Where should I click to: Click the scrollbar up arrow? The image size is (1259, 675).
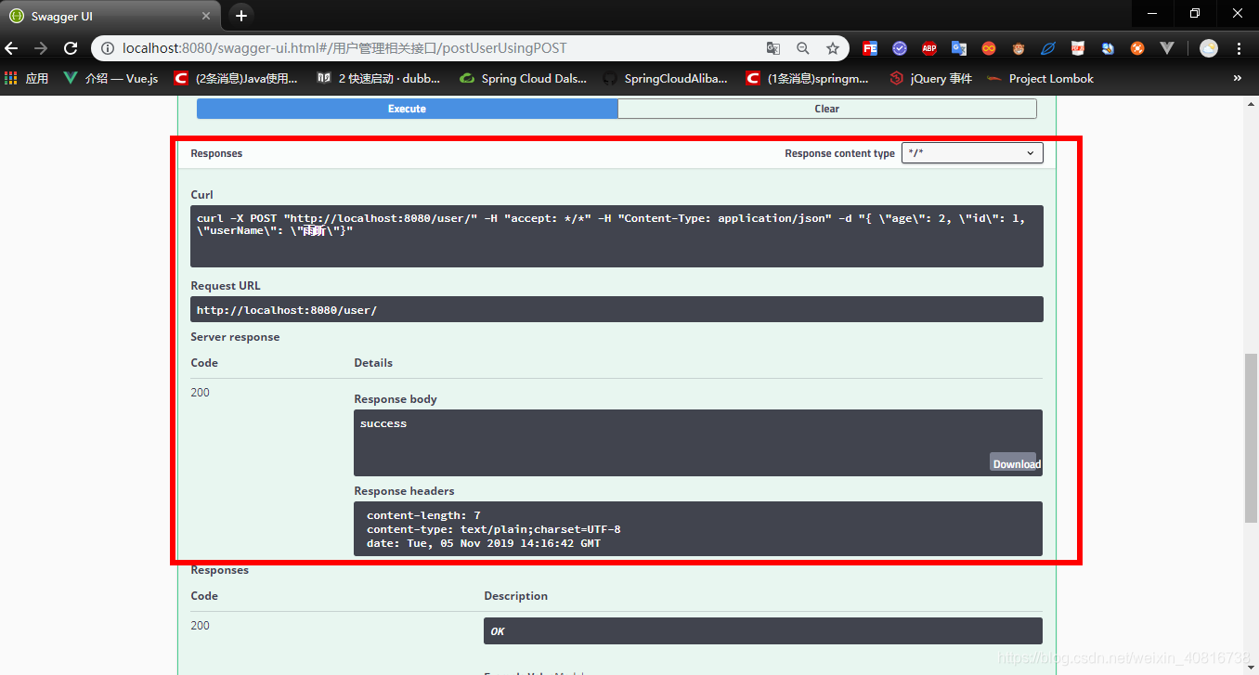coord(1251,104)
